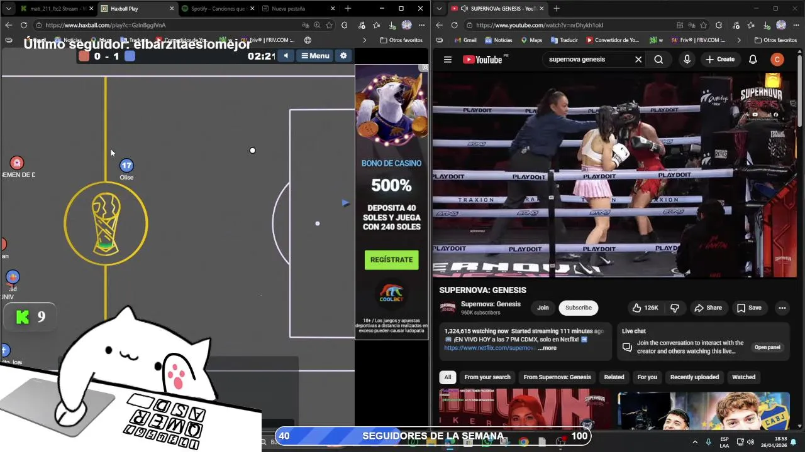Screen dimensions: 805x452
Task: Open the Boca jersey video thumbnail
Action: (704, 411)
